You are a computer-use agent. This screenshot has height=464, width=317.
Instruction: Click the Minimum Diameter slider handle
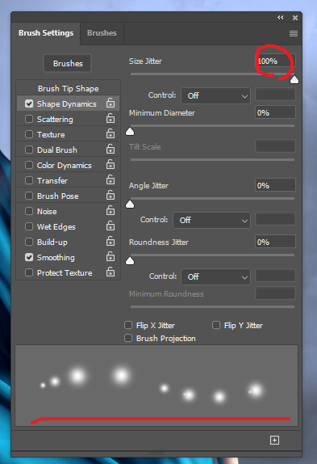coord(130,132)
